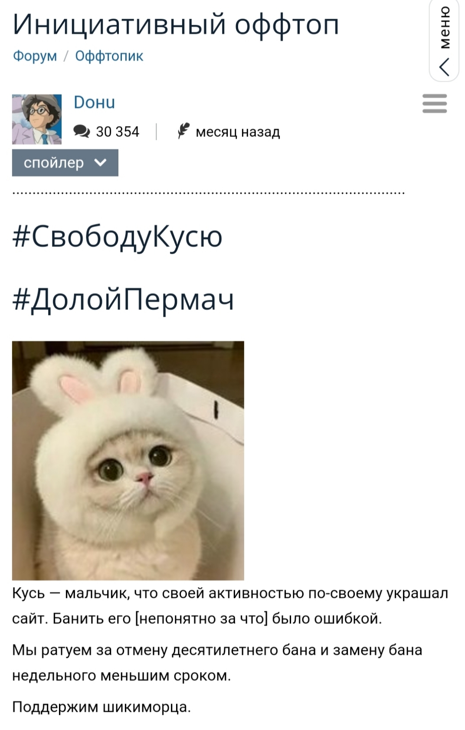Expand the спойлер block
This screenshot has width=465, height=730.
coord(65,163)
